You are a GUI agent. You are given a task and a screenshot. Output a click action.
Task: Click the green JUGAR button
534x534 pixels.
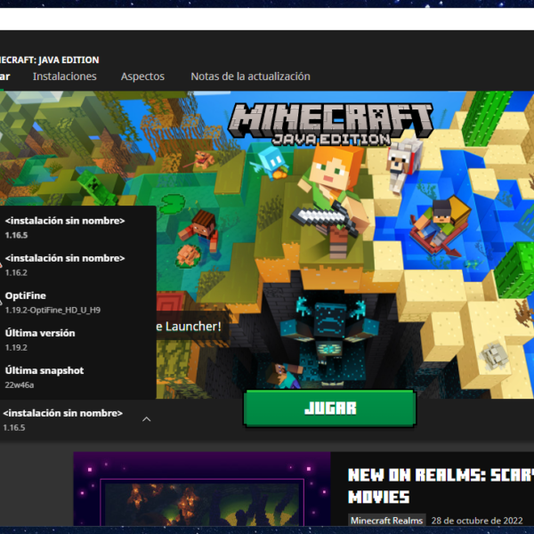click(329, 408)
